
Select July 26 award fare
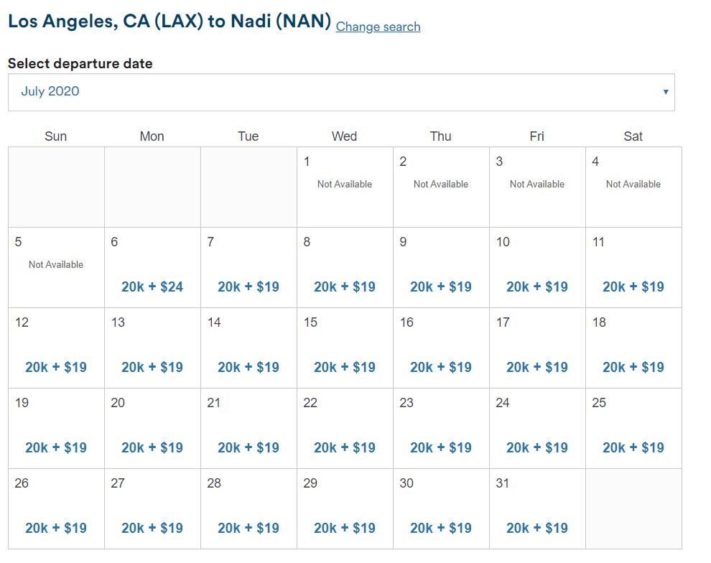56,528
